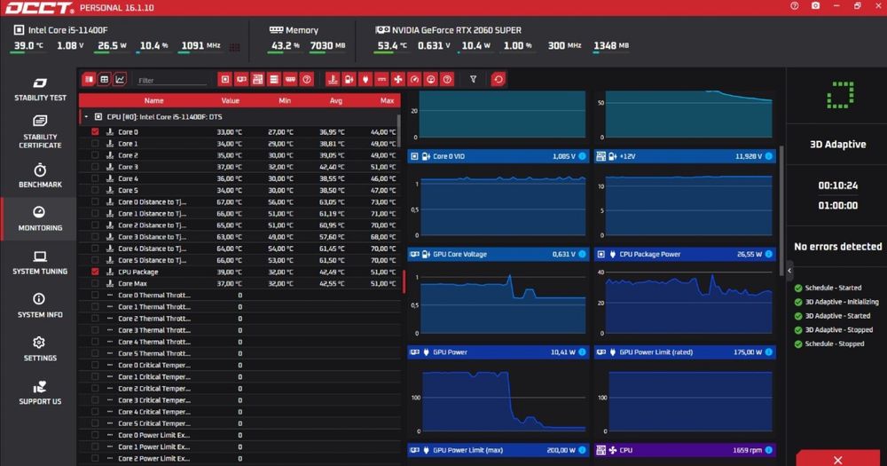The height and width of the screenshot is (466, 887).
Task: Toggle memory sensors filter icon
Action: point(290,80)
